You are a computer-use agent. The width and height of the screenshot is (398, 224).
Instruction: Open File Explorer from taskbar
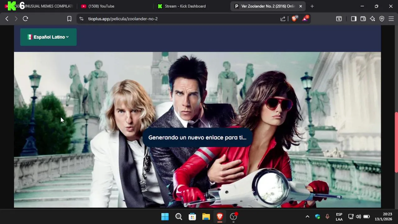[x=206, y=217]
